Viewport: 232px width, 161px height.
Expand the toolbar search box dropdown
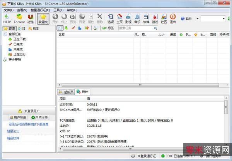(x=224, y=19)
